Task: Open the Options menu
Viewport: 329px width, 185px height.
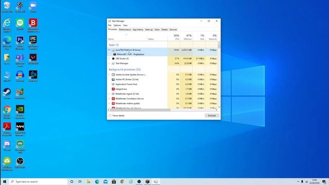Action: pyautogui.click(x=117, y=25)
